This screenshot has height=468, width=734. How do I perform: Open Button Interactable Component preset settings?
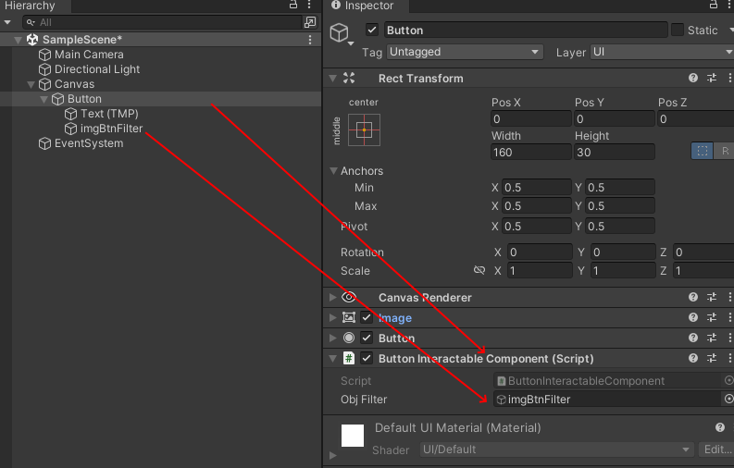pyautogui.click(x=712, y=358)
